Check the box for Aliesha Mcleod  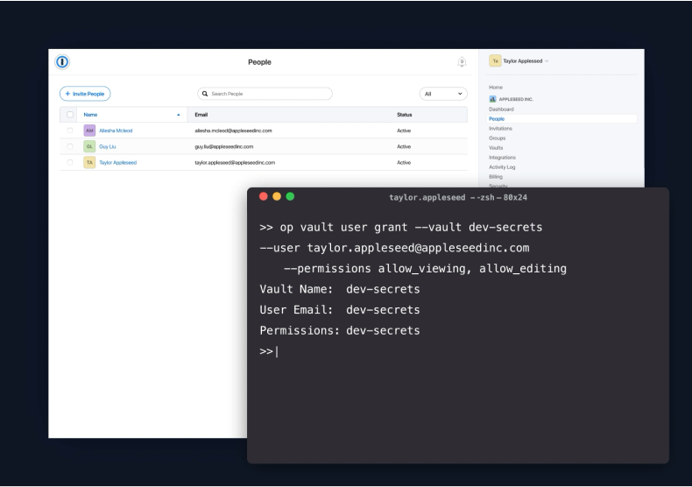[x=70, y=131]
